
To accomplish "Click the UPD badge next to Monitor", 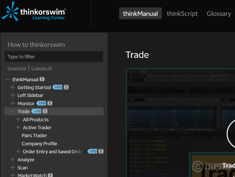I will point(41,103).
